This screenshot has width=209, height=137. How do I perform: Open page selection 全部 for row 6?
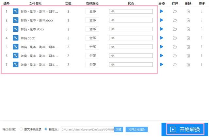click(x=92, y=56)
